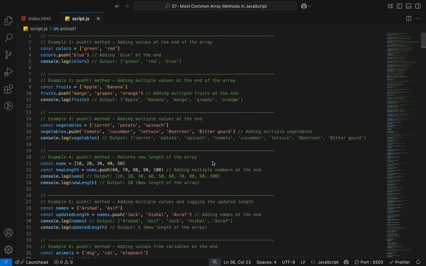
Task: Click 'fruits.push' on line 10
Action: 55,93
